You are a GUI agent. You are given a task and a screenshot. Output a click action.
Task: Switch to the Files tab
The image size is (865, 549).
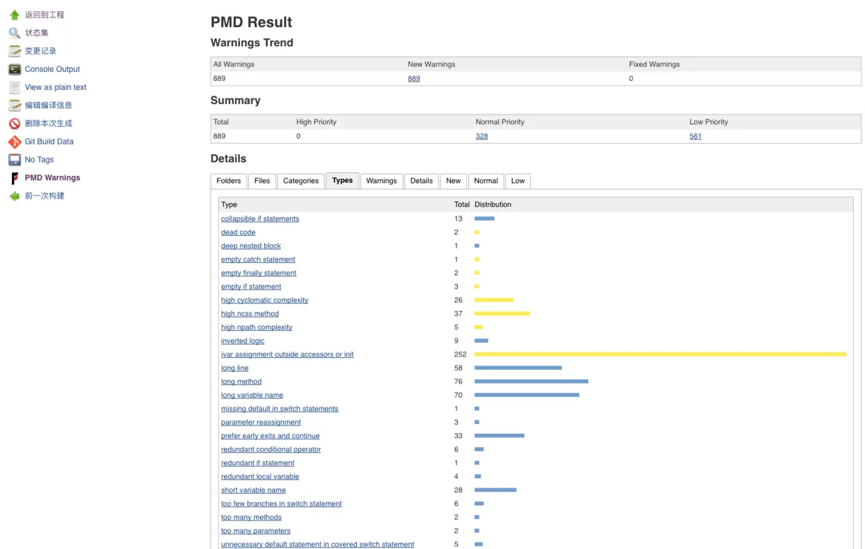click(262, 181)
